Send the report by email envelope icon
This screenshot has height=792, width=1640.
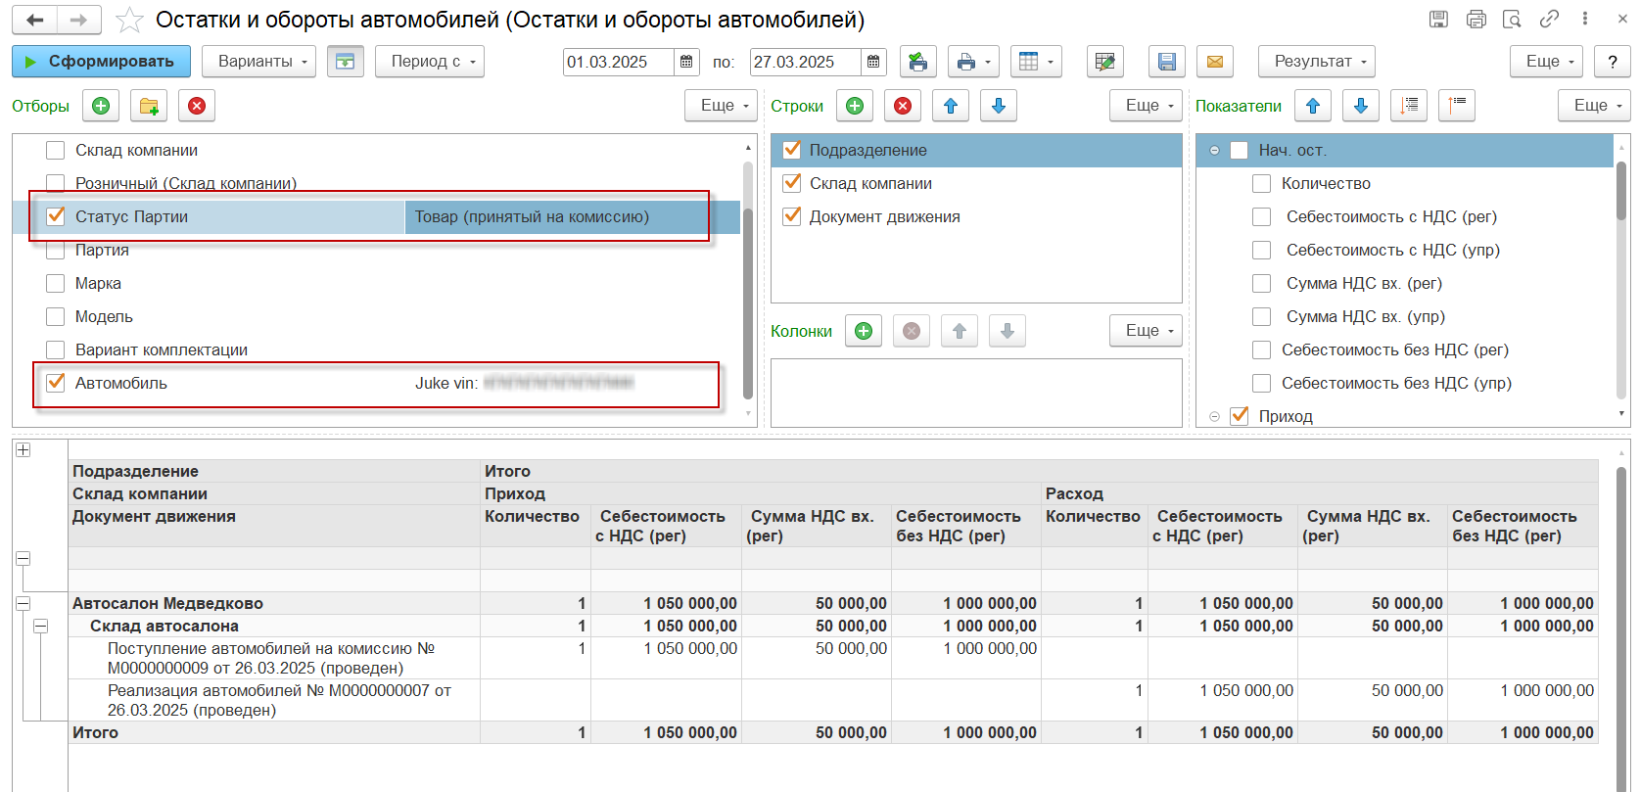[x=1215, y=62]
